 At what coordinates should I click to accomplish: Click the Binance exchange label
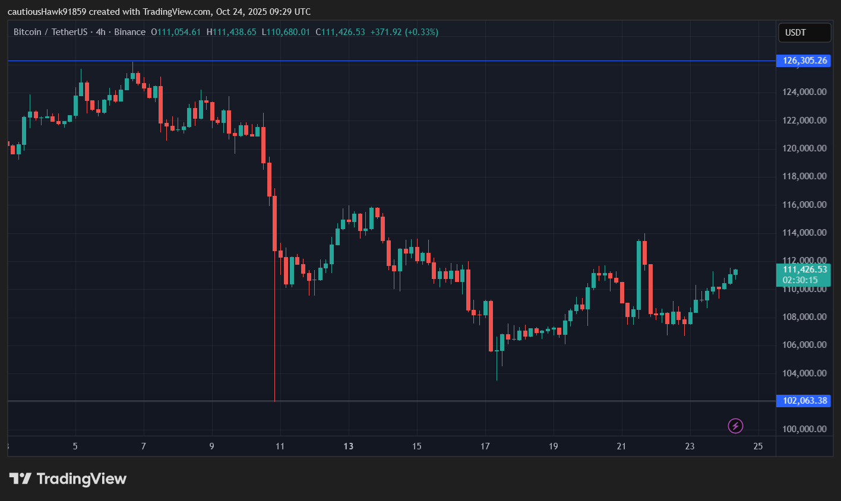coord(129,31)
